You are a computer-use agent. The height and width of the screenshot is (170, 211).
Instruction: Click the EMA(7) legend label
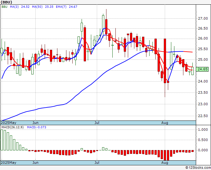(x=61, y=7)
